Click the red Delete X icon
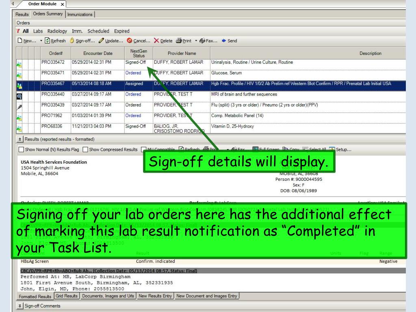This screenshot has width=416, height=312. [x=156, y=41]
